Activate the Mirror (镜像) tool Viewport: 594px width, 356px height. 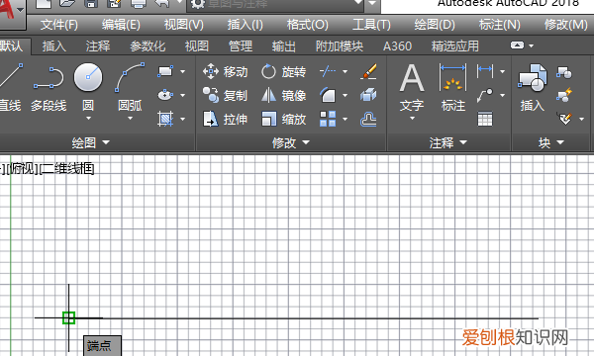coord(283,95)
